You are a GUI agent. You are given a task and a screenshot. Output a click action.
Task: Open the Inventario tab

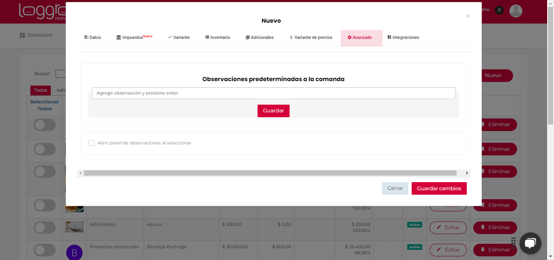click(217, 38)
